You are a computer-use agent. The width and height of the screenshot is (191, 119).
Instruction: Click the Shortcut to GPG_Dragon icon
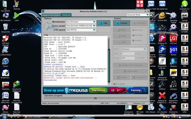click(173, 98)
